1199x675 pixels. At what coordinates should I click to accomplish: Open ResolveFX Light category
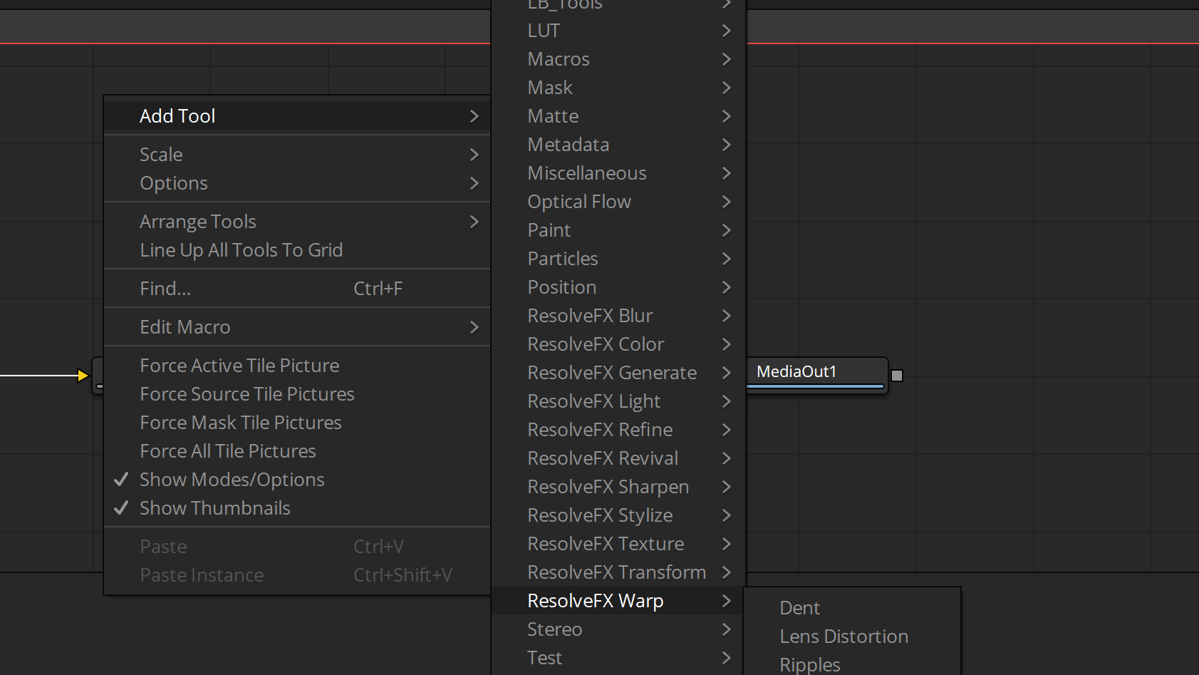618,401
